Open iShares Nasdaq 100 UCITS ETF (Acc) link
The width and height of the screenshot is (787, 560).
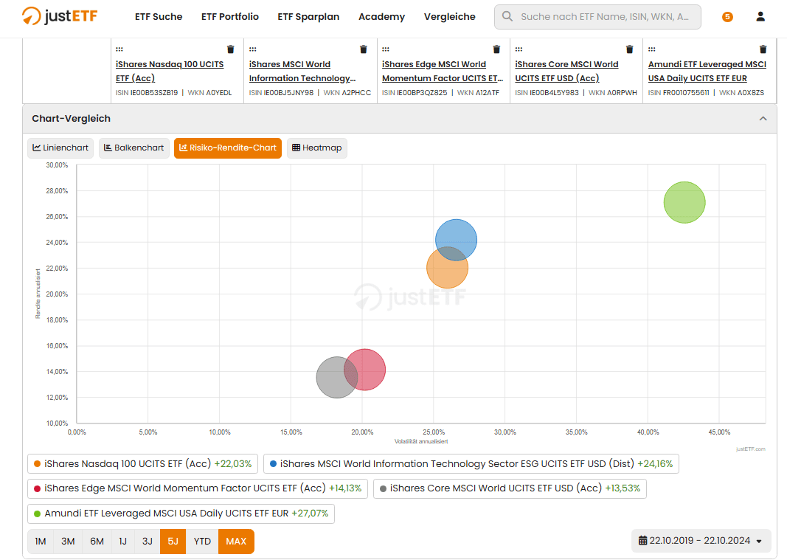170,72
